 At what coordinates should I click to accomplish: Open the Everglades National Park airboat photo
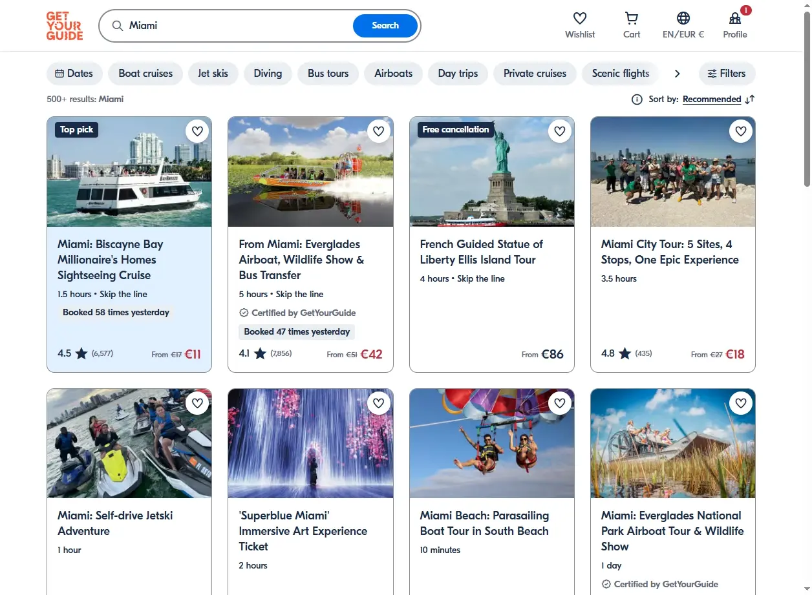click(672, 443)
